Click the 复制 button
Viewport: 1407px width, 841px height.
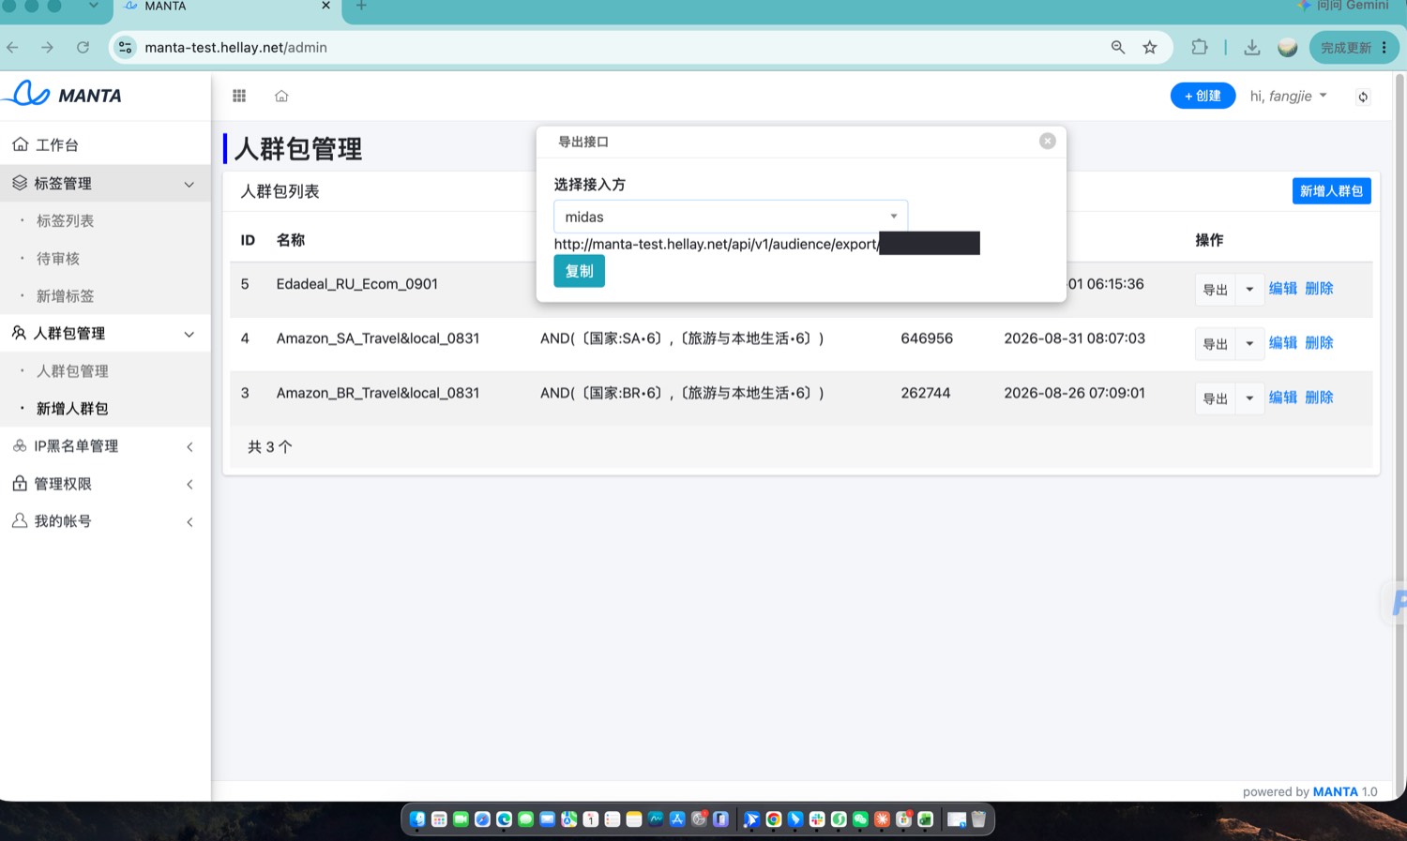pos(579,271)
